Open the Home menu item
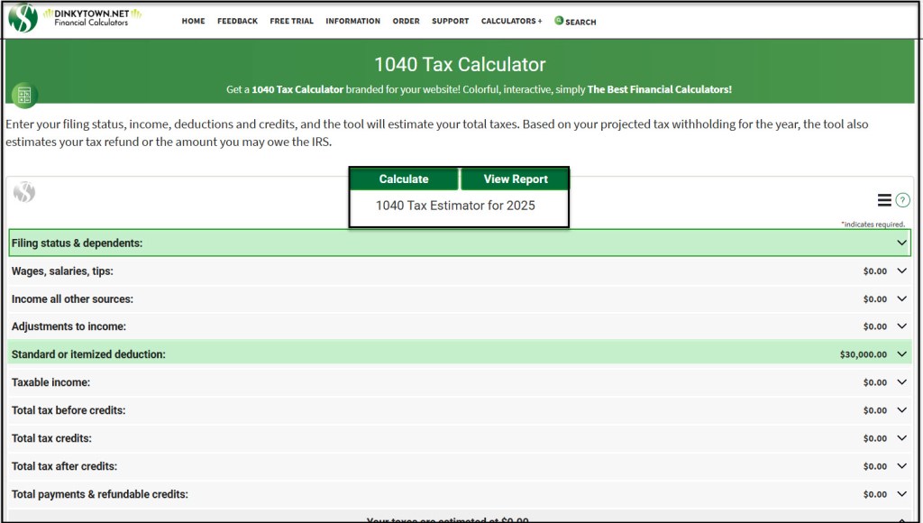Screen dimensions: 923x523 click(193, 21)
